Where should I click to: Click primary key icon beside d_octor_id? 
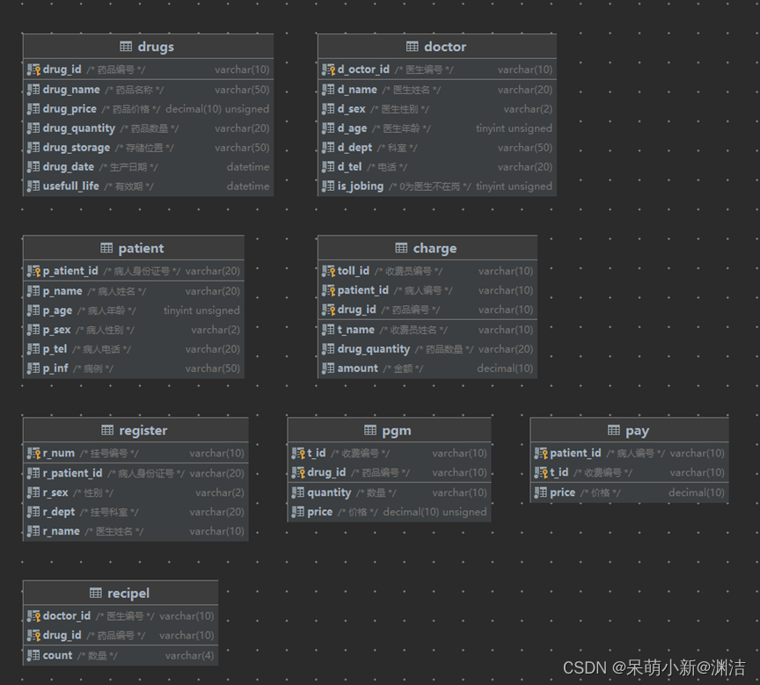click(328, 69)
